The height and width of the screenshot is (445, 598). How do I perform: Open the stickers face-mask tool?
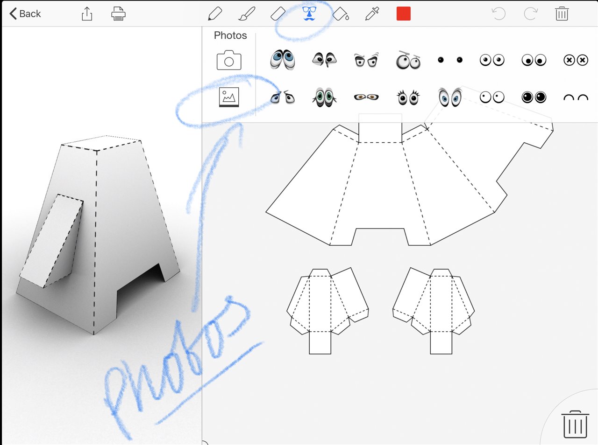tap(309, 14)
